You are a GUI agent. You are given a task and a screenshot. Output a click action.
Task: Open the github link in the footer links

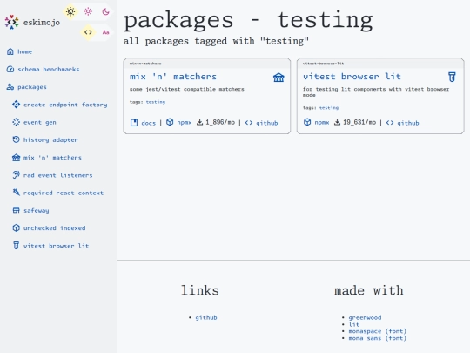tap(206, 317)
